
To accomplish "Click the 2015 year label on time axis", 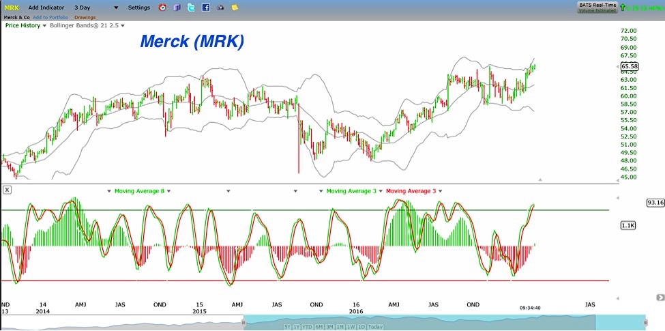I will click(199, 311).
